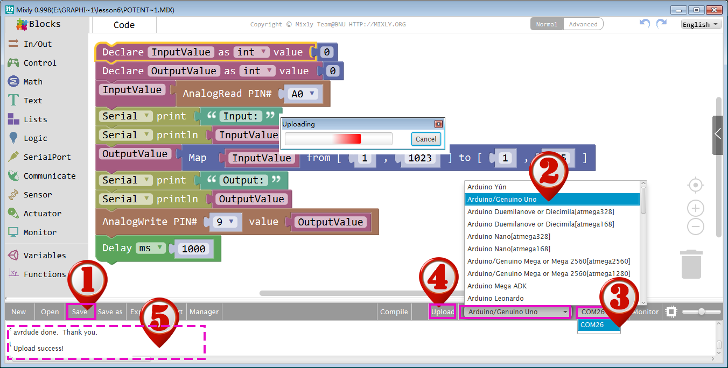Open the int type dropdown for InputValue

[251, 52]
